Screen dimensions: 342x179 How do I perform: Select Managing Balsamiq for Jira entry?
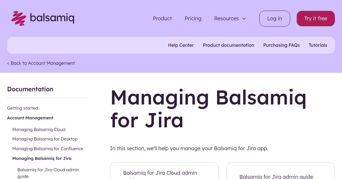[x=42, y=158]
